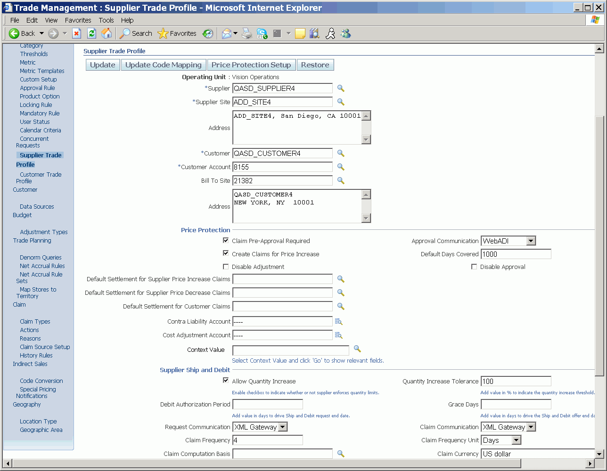Click the page vertical scrollbar down arrow
Screen dimensions: 607x471
[x=599, y=454]
